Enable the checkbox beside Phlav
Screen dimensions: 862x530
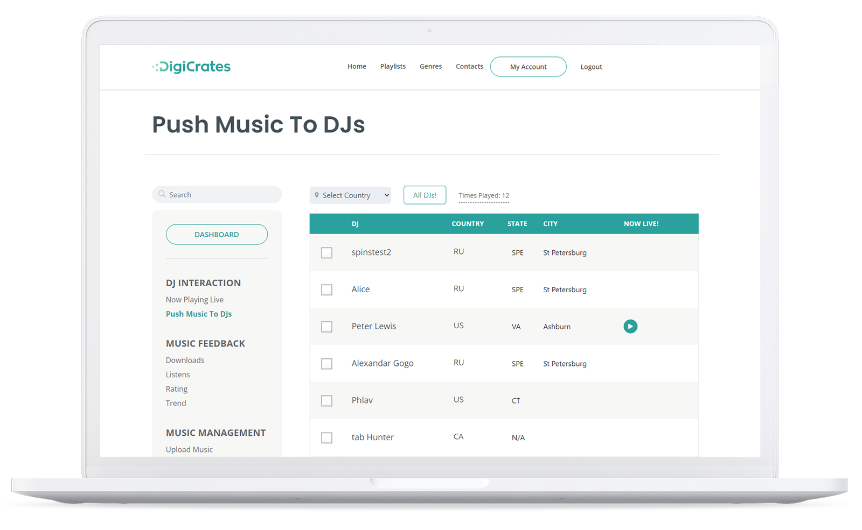pos(326,401)
